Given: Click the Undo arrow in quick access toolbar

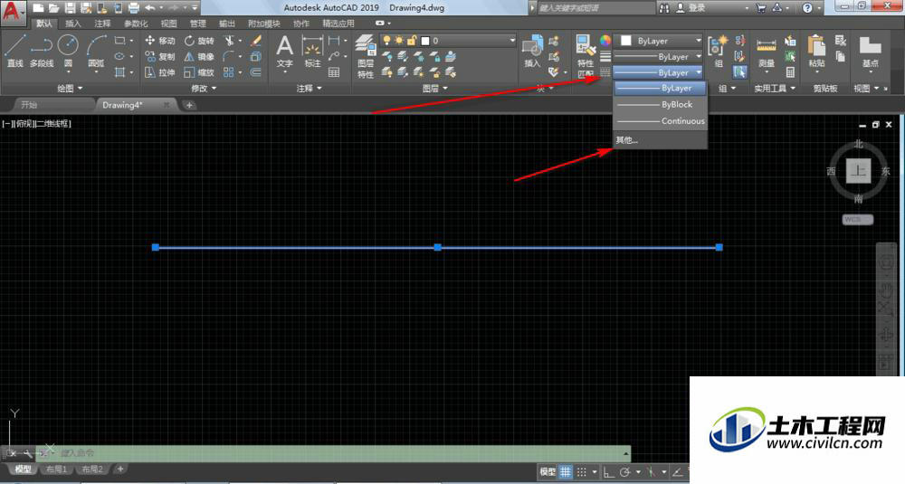Looking at the screenshot, I should click(x=150, y=8).
